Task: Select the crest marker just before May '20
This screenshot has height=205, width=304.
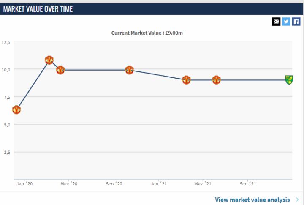Action: coord(60,70)
